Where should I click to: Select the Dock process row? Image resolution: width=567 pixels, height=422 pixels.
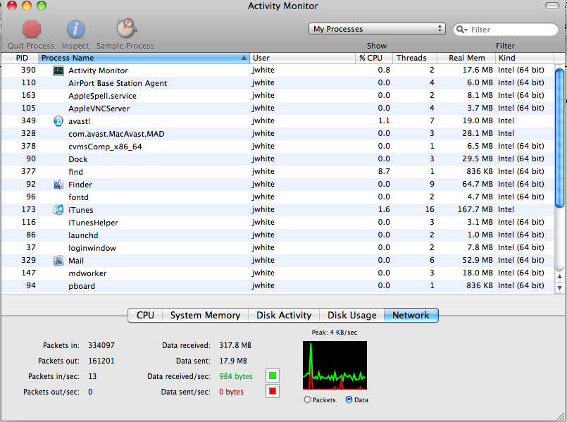click(278, 159)
